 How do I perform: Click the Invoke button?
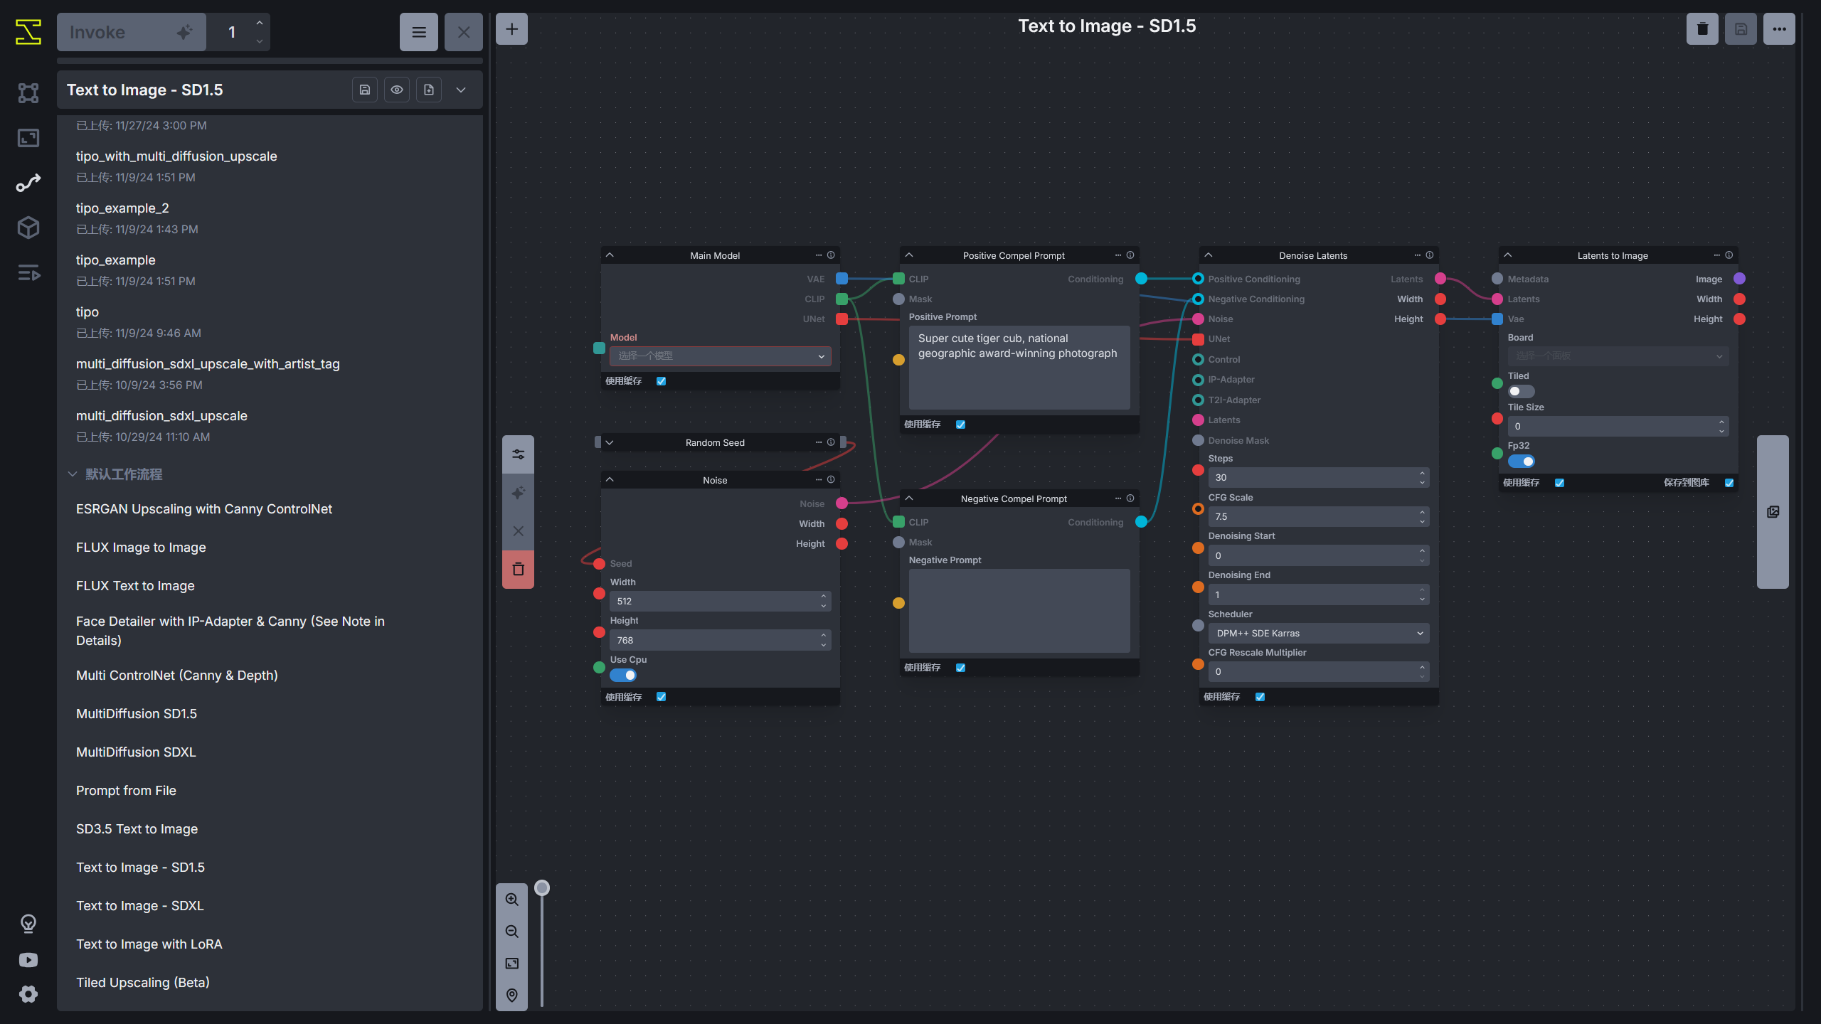click(131, 32)
